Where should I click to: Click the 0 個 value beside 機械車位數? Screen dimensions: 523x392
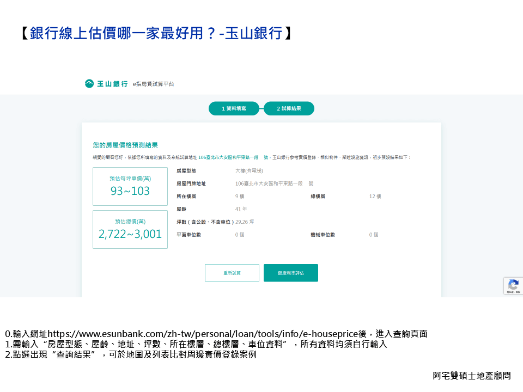coord(374,235)
